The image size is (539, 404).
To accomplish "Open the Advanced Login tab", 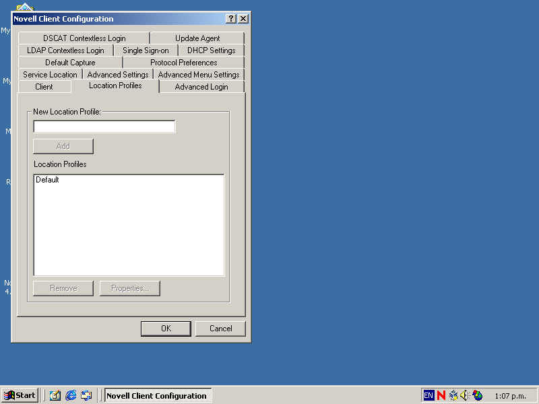I will tap(201, 87).
